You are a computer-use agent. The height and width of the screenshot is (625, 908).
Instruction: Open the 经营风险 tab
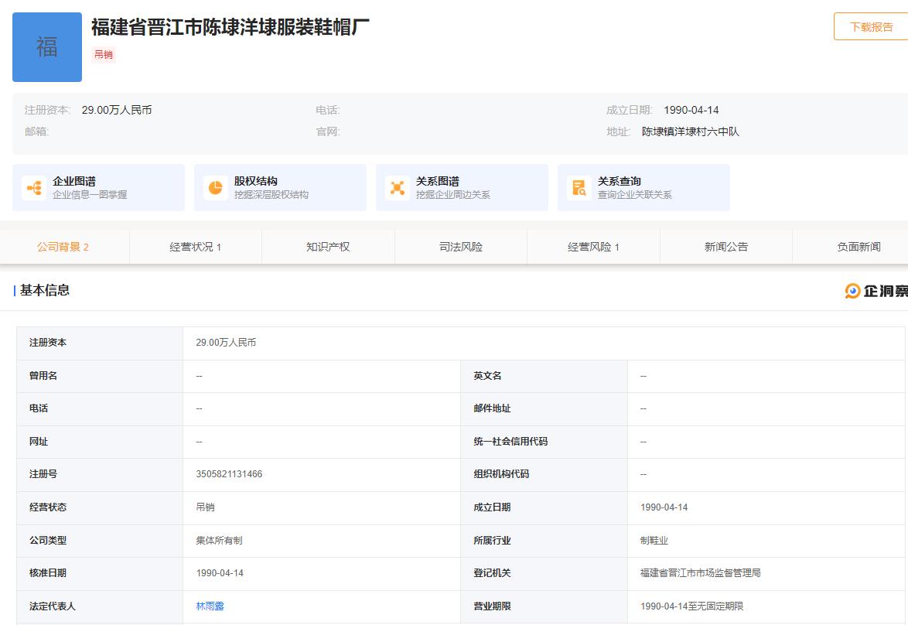tap(592, 246)
